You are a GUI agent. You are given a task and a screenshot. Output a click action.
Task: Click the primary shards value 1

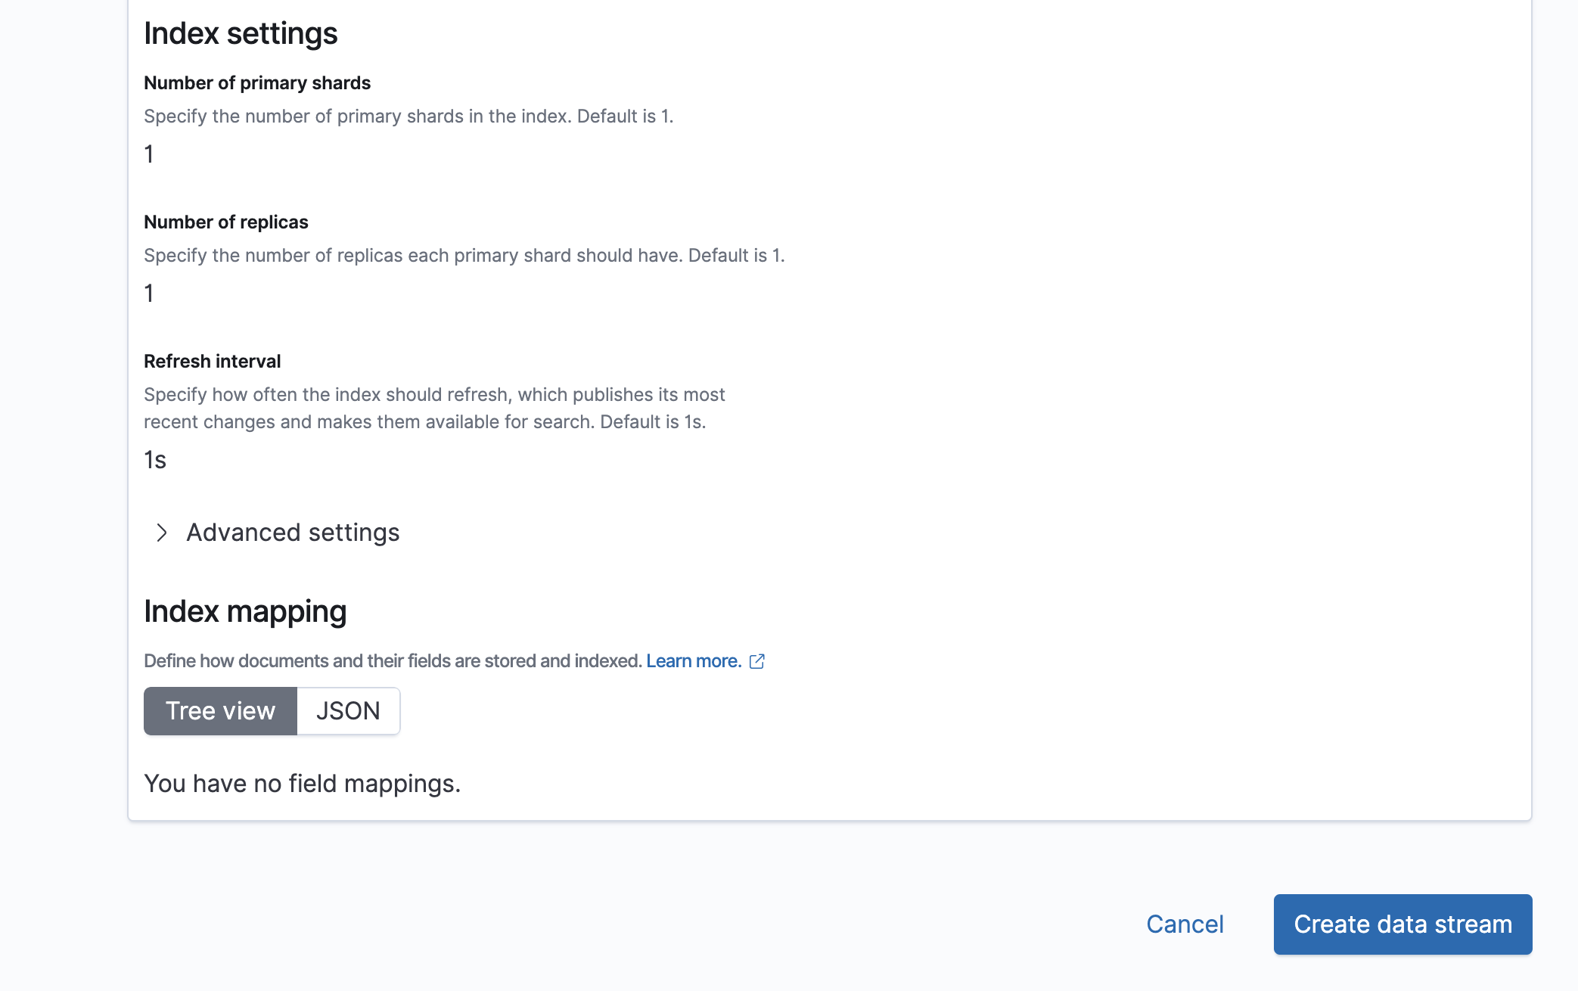click(149, 154)
